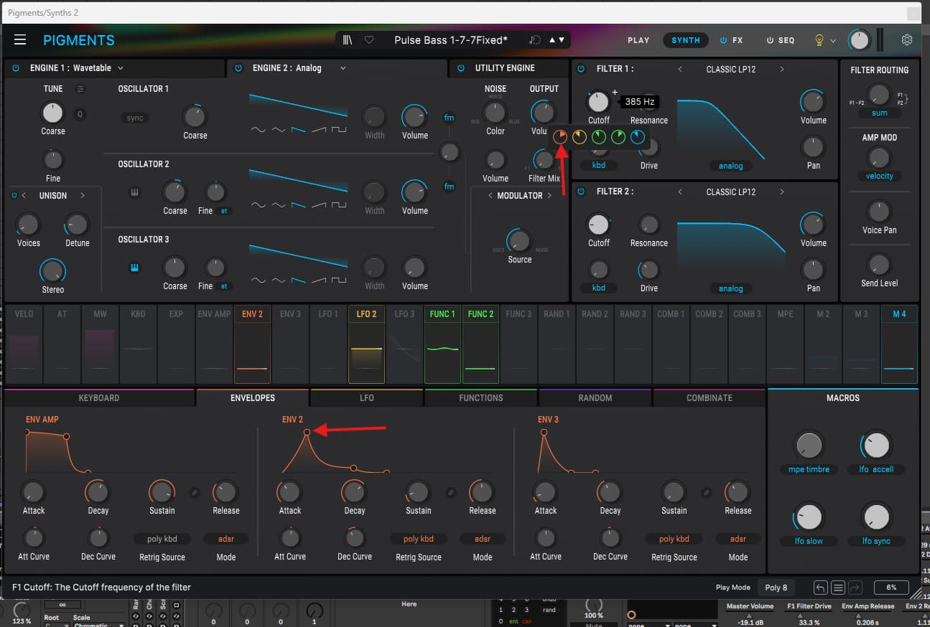Toggle Oscillator 3 keyboard tracking icon
930x627 pixels.
click(x=134, y=268)
